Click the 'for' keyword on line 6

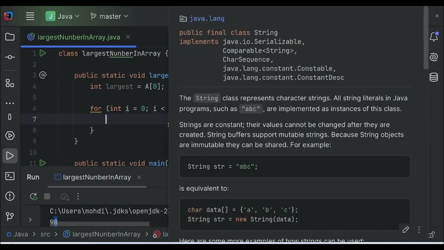point(96,109)
